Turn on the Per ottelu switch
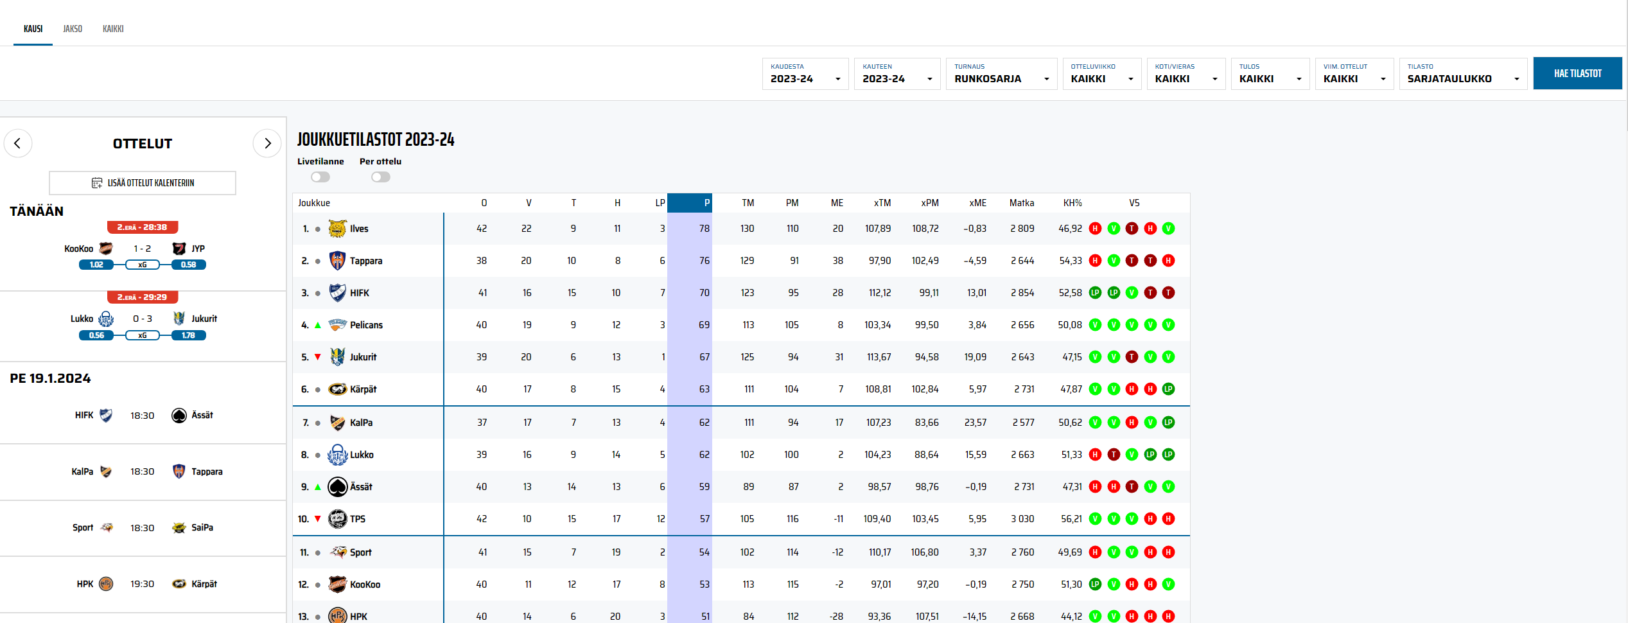Viewport: 1628px width, 623px height. [x=380, y=177]
